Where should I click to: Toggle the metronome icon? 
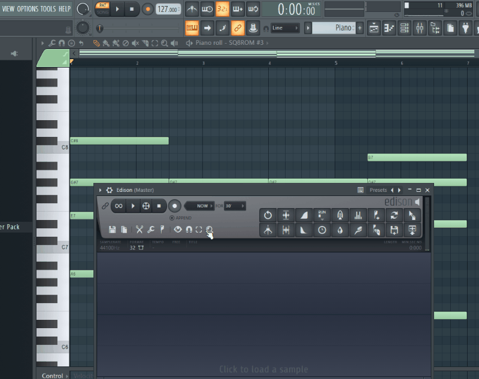[x=192, y=9]
